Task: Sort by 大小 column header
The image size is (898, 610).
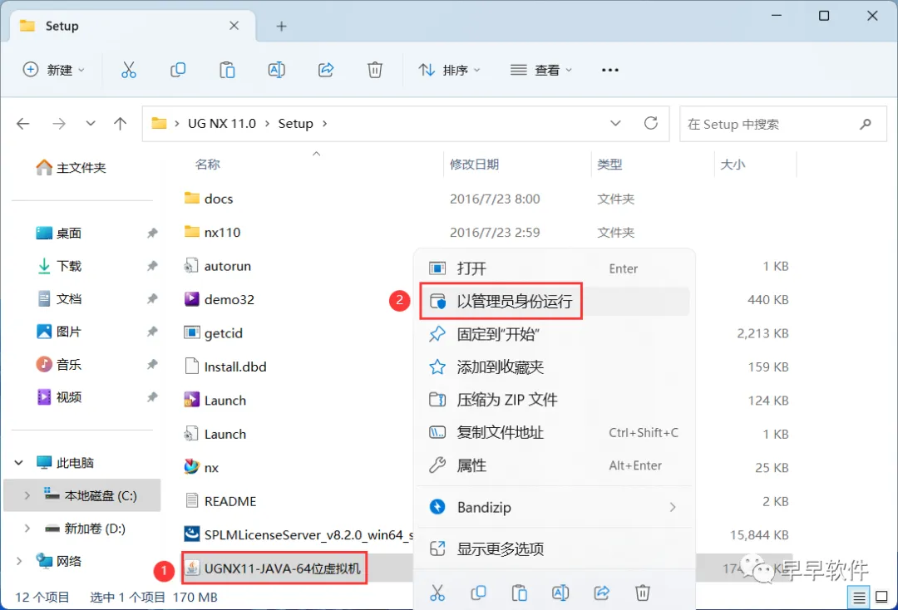Action: [x=733, y=165]
